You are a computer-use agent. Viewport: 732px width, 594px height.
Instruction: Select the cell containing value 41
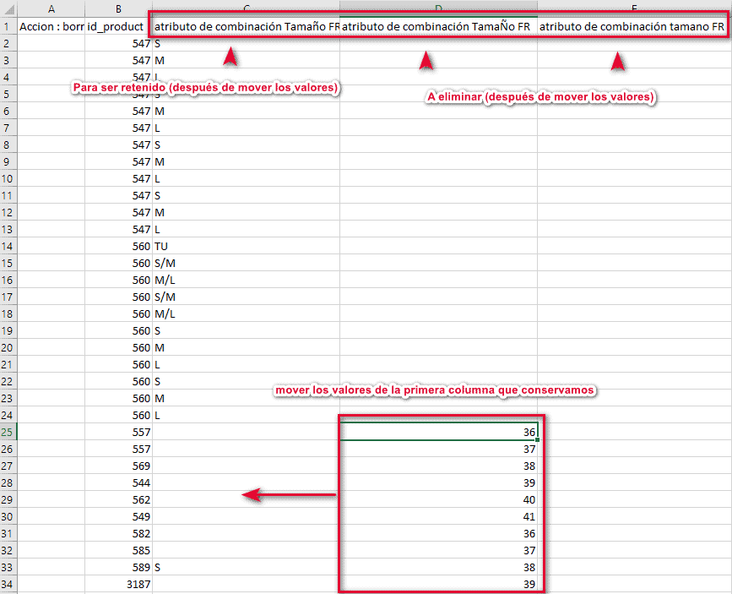438,516
